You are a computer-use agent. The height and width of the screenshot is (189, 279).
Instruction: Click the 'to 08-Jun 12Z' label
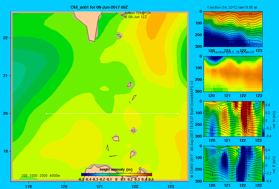coord(136,17)
